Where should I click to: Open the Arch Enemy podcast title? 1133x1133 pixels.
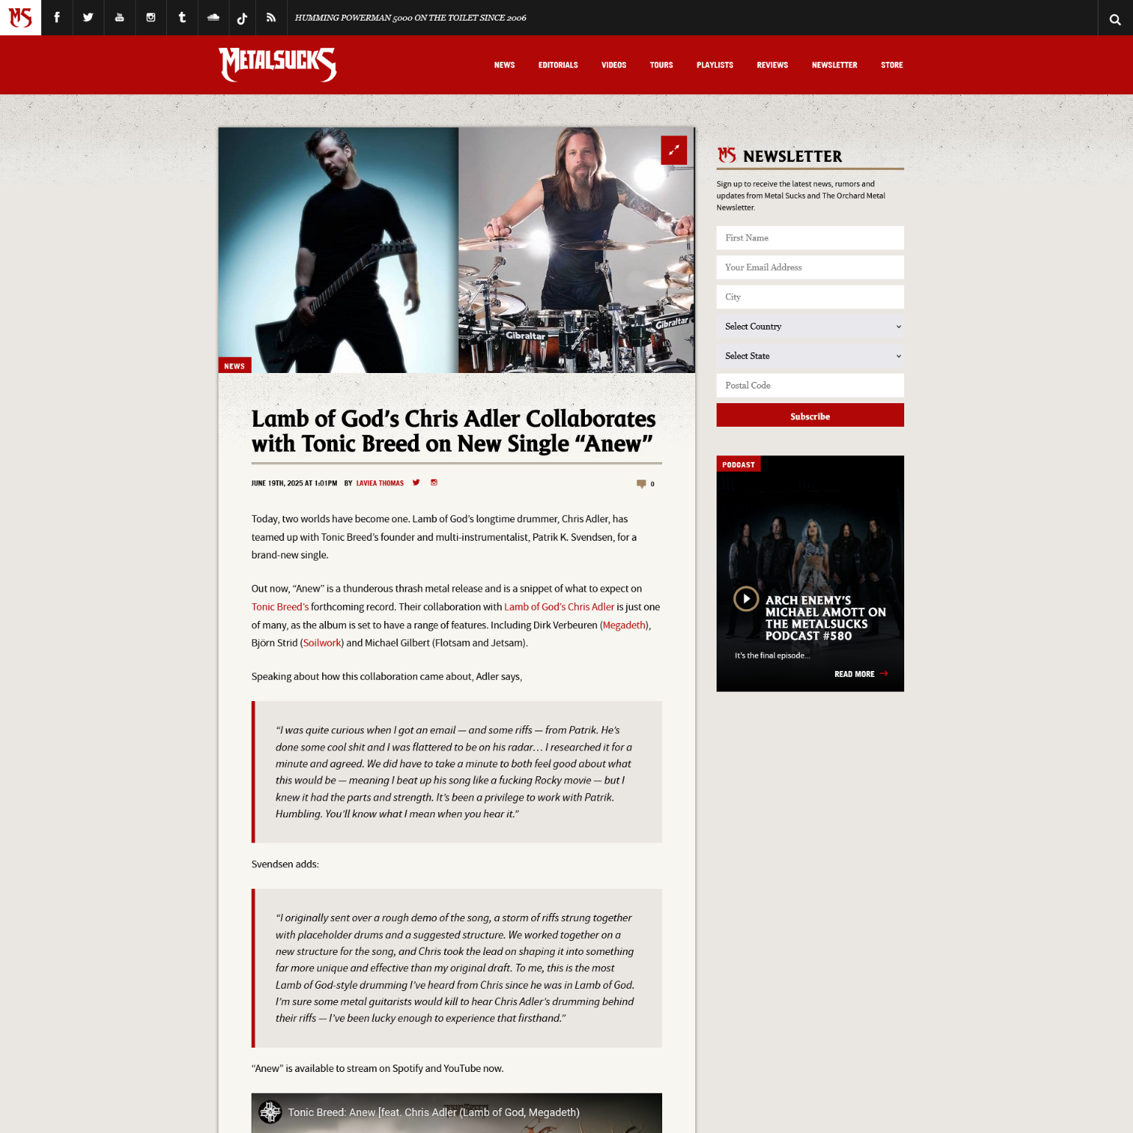[825, 618]
